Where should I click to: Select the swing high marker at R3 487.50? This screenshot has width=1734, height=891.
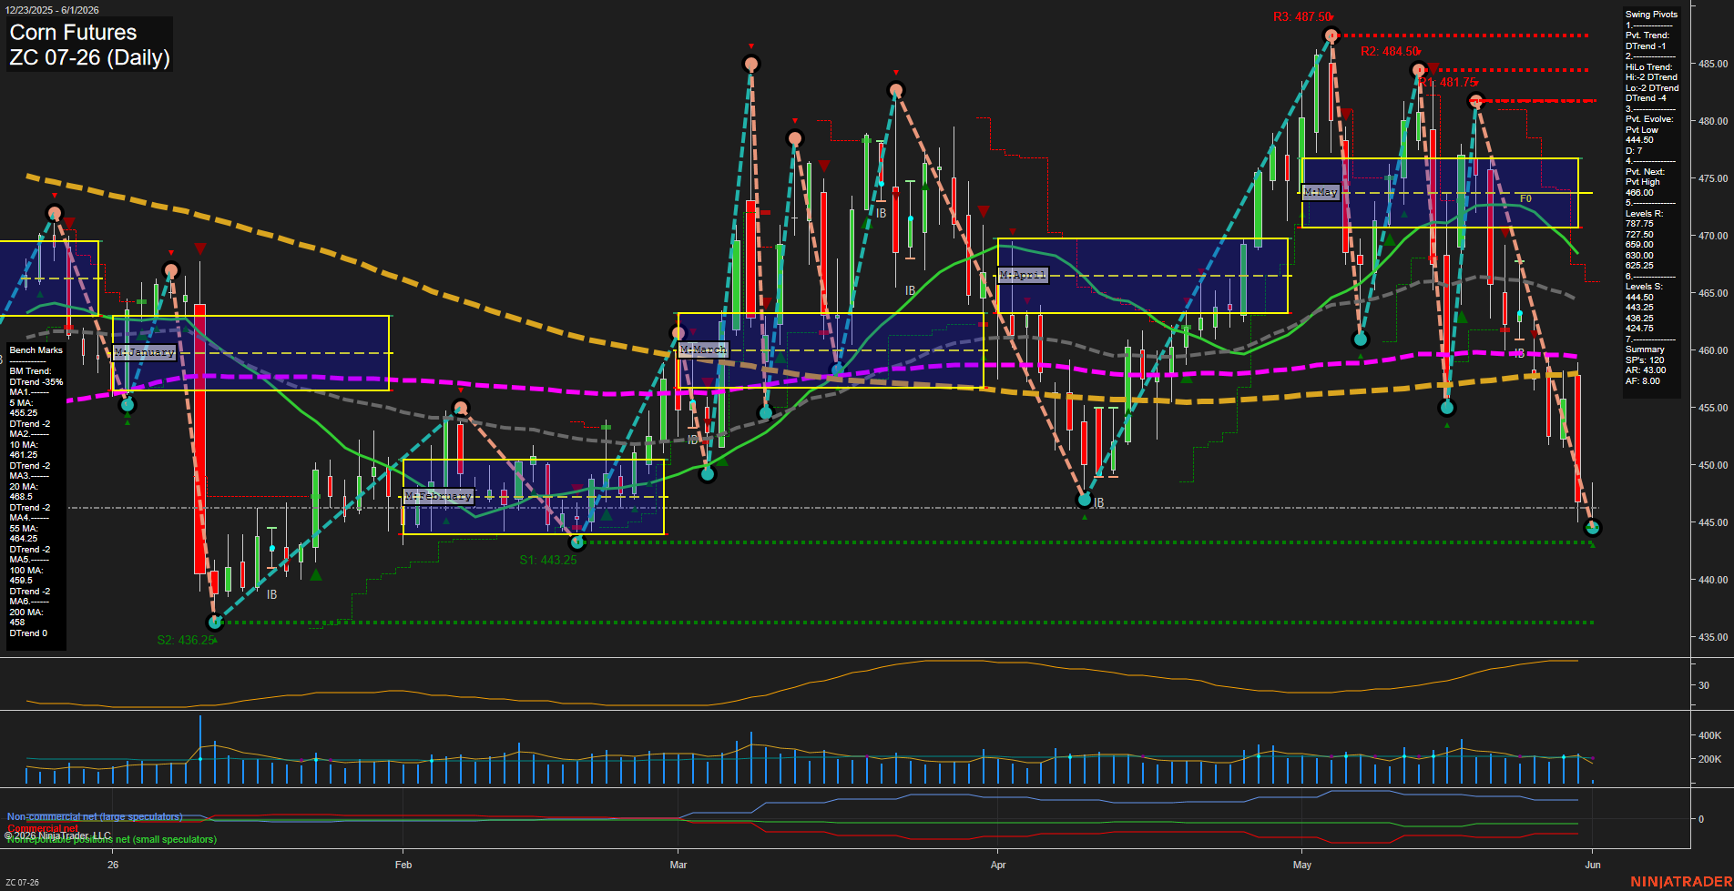1331,35
